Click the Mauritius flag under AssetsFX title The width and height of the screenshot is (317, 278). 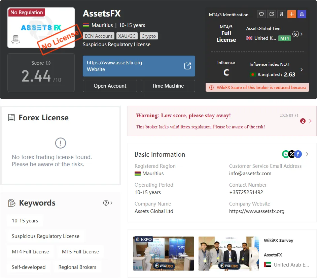(86, 26)
